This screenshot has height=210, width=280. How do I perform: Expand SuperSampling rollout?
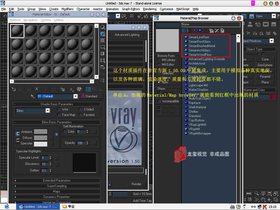tap(56, 186)
